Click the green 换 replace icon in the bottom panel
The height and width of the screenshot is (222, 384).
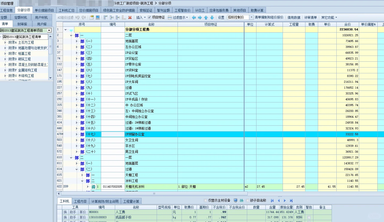(242, 201)
